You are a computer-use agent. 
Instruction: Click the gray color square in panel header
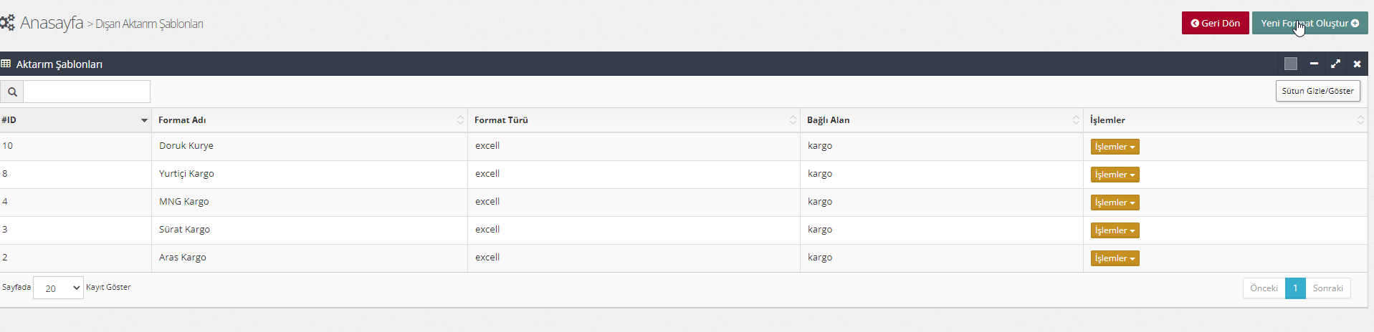click(1291, 64)
